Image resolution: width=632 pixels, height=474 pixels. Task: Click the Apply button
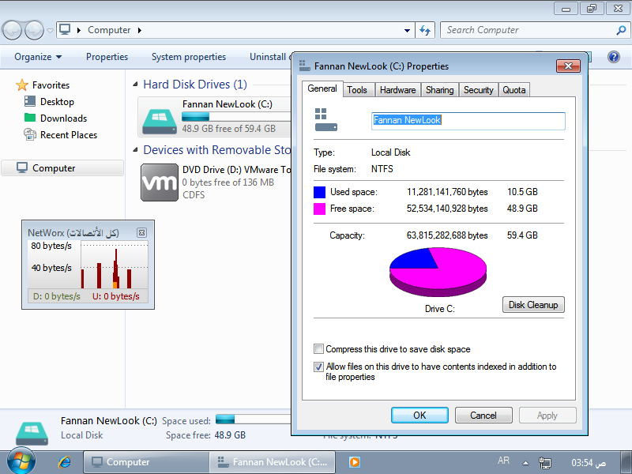[547, 416]
